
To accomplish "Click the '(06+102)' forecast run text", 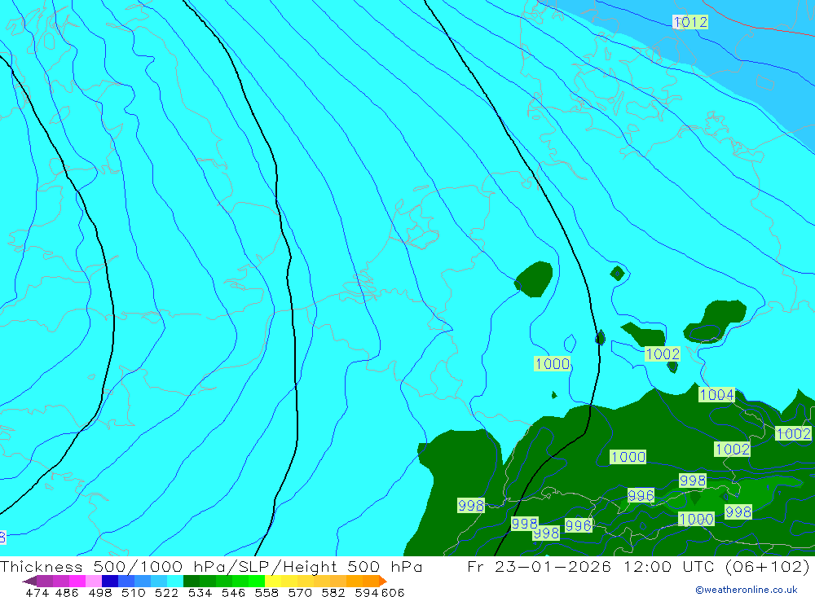I will pos(767,567).
